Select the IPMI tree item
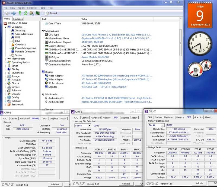Image resolution: width=217 pixels, height=187 pixels. (x=18, y=41)
